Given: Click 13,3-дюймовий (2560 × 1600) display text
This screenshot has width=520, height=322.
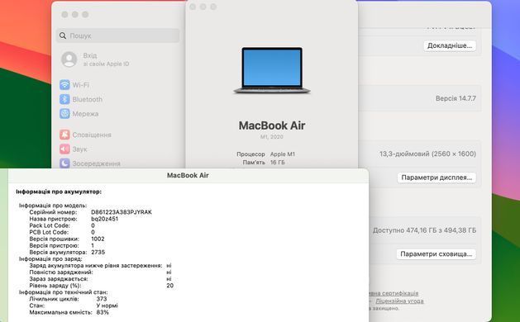Looking at the screenshot, I should [x=427, y=154].
